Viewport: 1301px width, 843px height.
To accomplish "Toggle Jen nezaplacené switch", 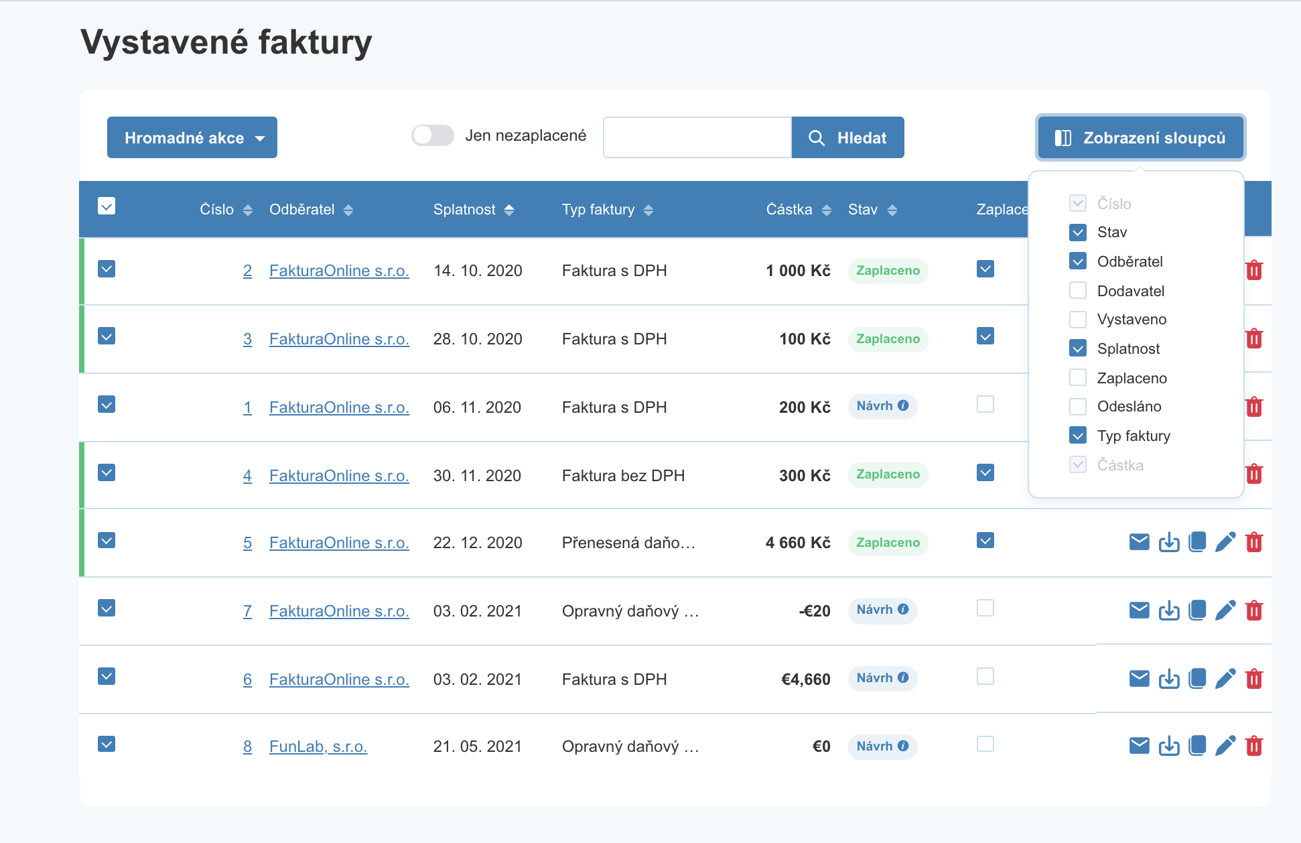I will [433, 136].
